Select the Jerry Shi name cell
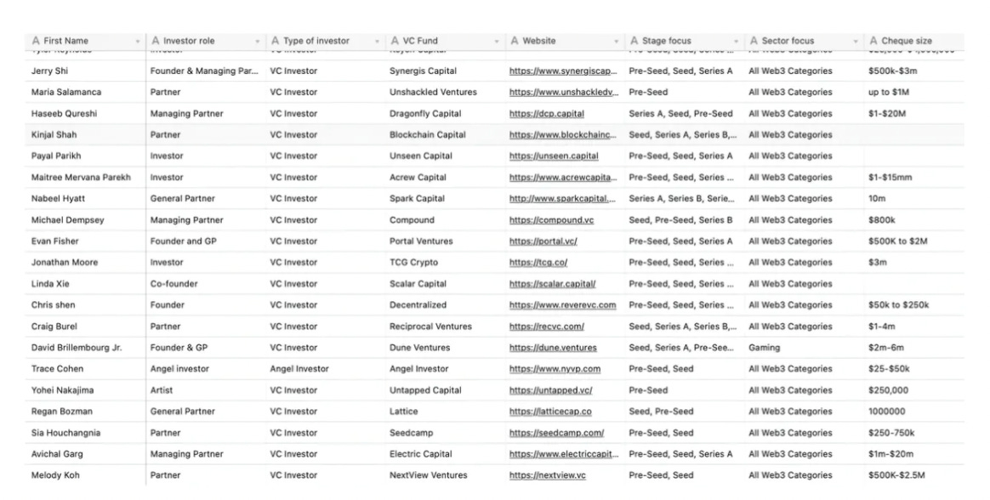This screenshot has width=990, height=500. point(86,71)
